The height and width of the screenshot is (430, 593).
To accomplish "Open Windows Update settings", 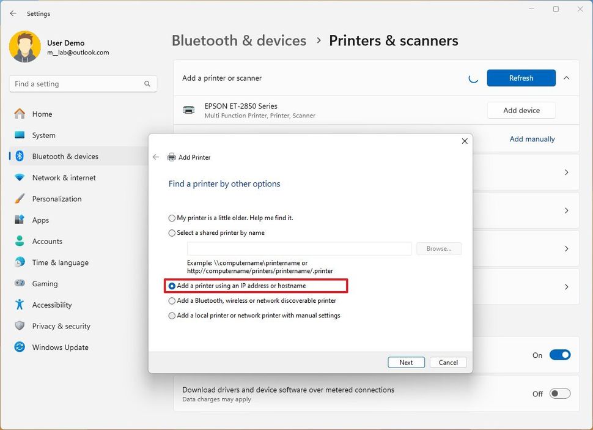I will pos(60,347).
